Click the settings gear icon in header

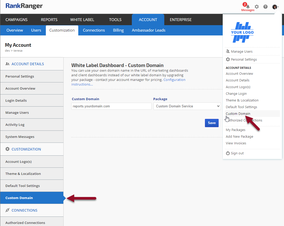pos(257,7)
